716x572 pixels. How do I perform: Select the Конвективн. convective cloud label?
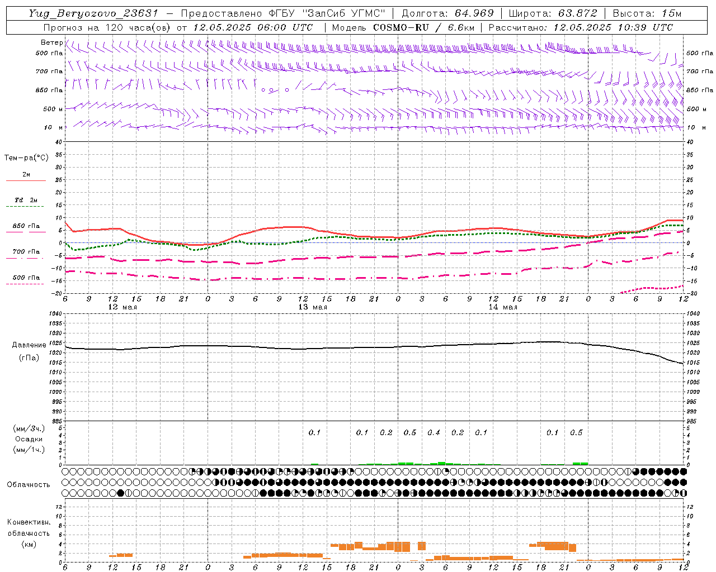pos(29,522)
